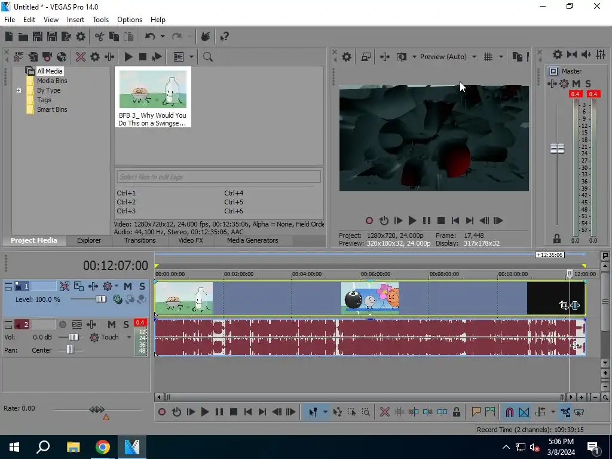Viewport: 612px width, 459px height.
Task: Open the File menu
Action: click(10, 20)
